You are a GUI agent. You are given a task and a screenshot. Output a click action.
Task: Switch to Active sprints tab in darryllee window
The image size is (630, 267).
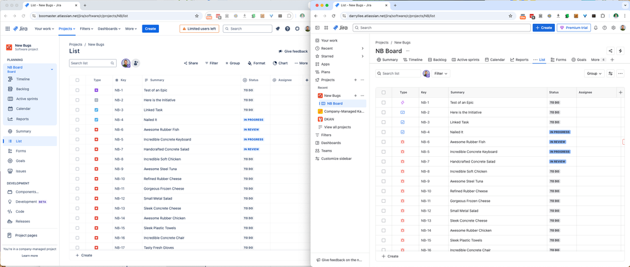coord(465,60)
